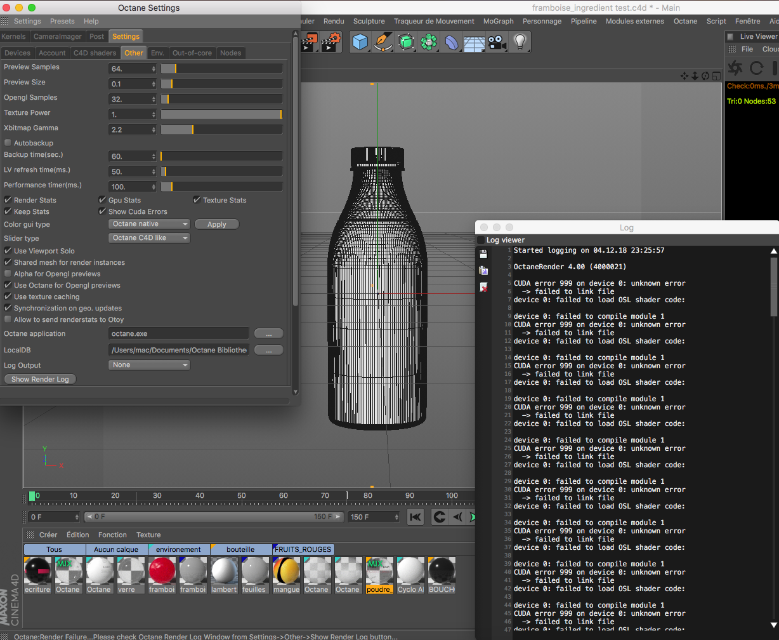Image resolution: width=779 pixels, height=640 pixels.
Task: Select the mangue material thumbnail
Action: click(x=286, y=575)
